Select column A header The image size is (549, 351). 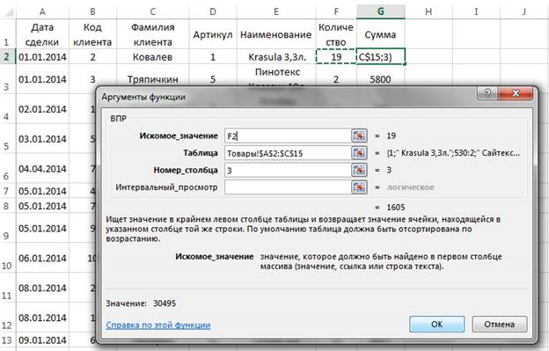click(x=42, y=12)
